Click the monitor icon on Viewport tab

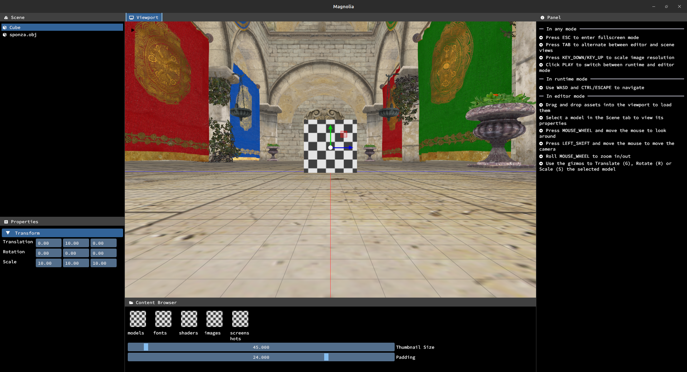(132, 18)
